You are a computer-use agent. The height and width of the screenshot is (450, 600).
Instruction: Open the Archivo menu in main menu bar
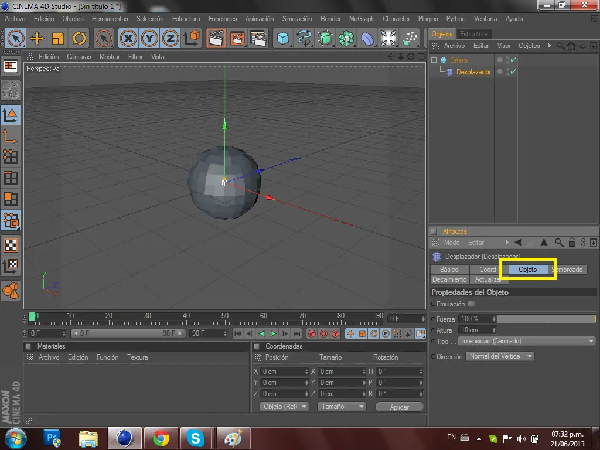15,19
